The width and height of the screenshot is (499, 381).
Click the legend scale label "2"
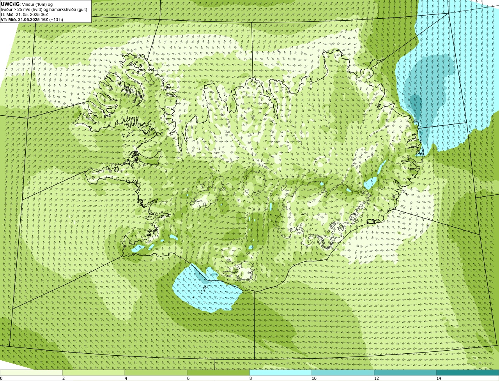(x=63, y=378)
